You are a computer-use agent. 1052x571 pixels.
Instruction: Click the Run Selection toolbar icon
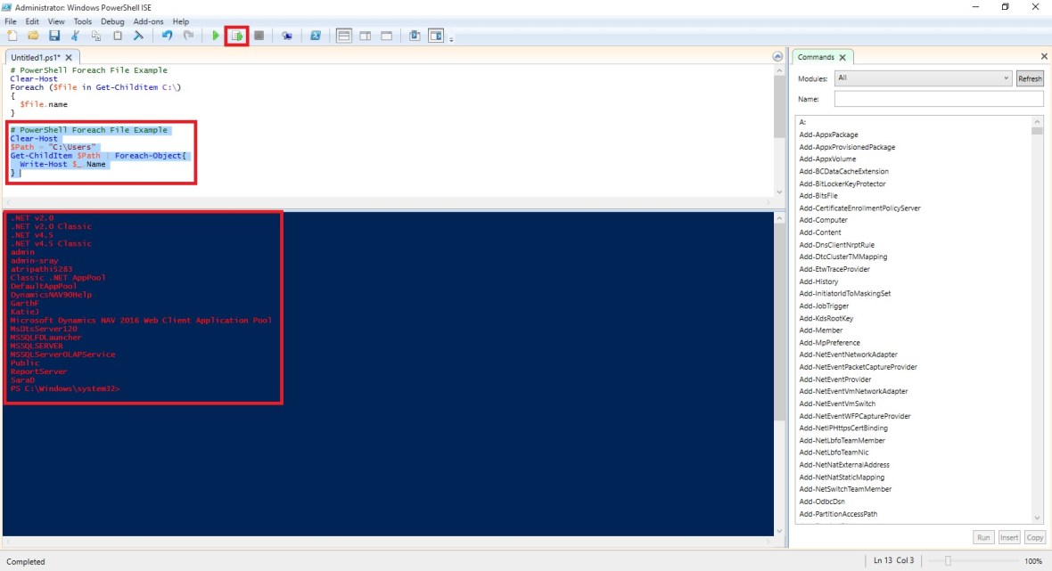tap(236, 36)
